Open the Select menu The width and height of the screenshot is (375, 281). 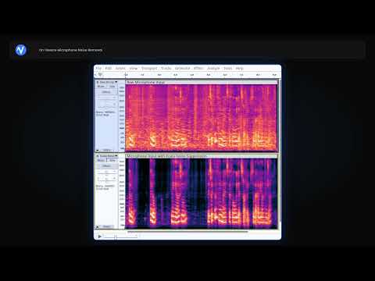point(120,68)
